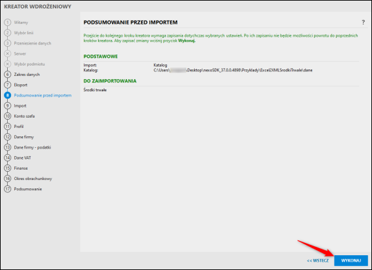This screenshot has width=372, height=270.
Task: Go to the Profil step label
Action: 19,127
